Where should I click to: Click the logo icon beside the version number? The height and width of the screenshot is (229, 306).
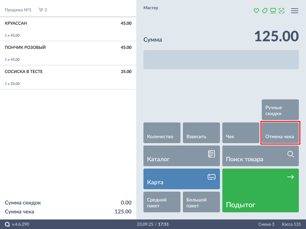click(7, 224)
